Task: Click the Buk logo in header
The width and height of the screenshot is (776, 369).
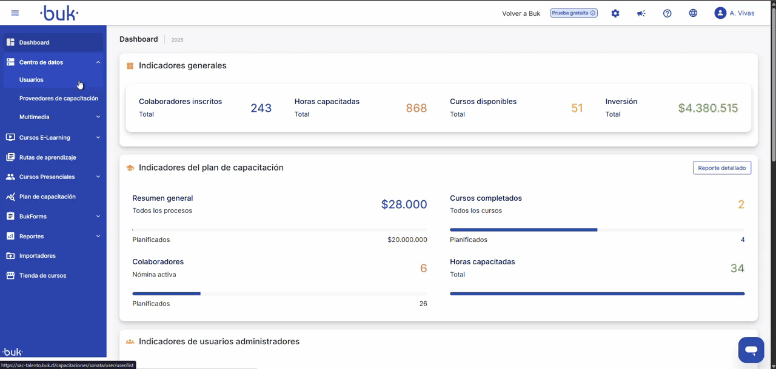Action: [x=59, y=13]
